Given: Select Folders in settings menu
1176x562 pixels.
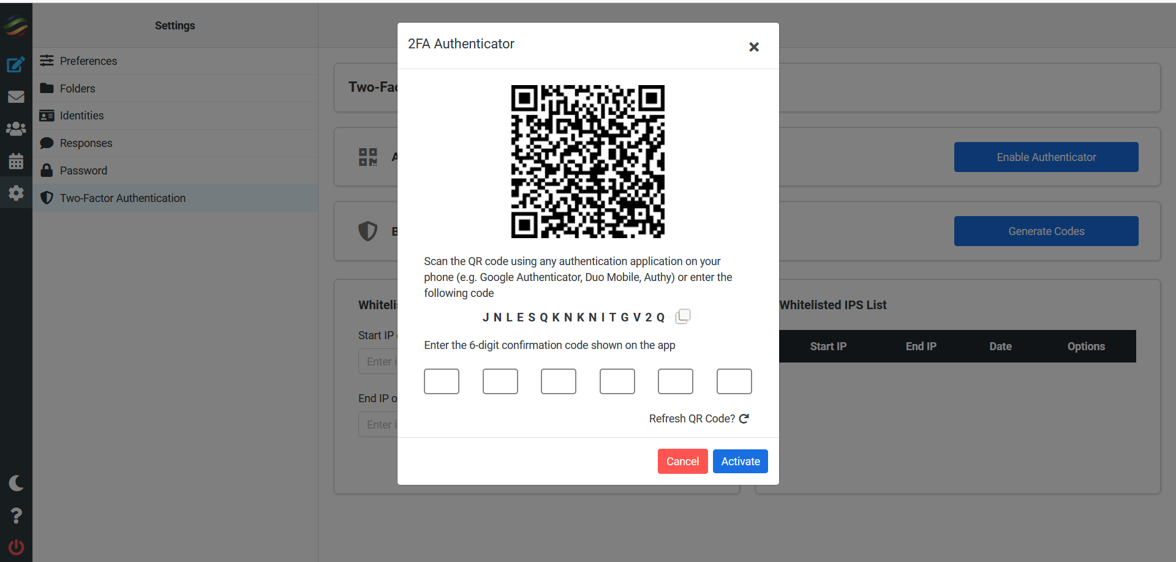Looking at the screenshot, I should point(77,89).
